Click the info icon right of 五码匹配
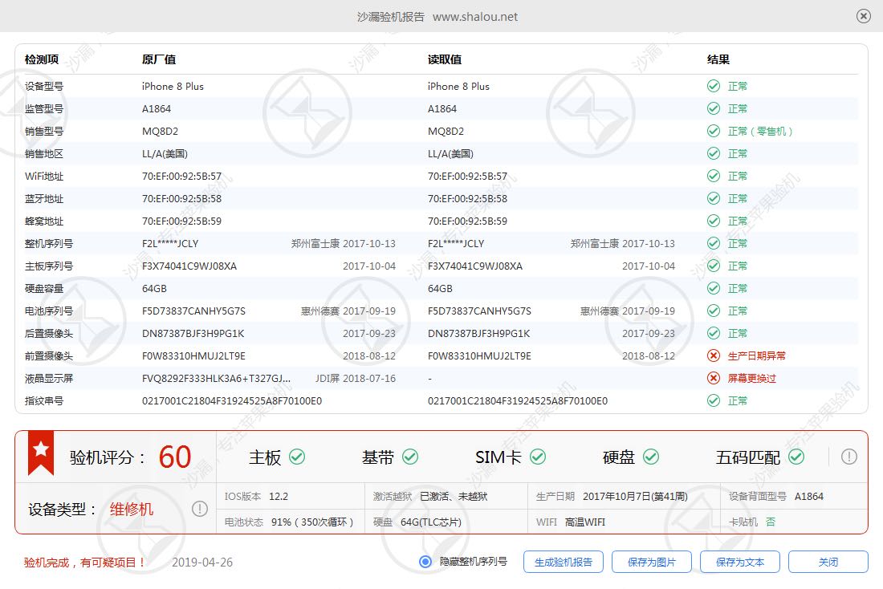The width and height of the screenshot is (883, 589). (849, 457)
